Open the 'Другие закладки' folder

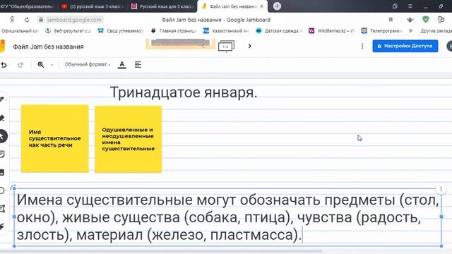(x=436, y=31)
